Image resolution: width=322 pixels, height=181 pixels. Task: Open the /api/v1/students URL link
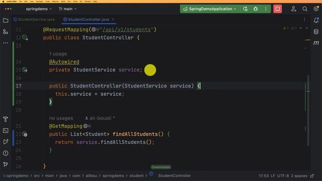tap(126, 30)
